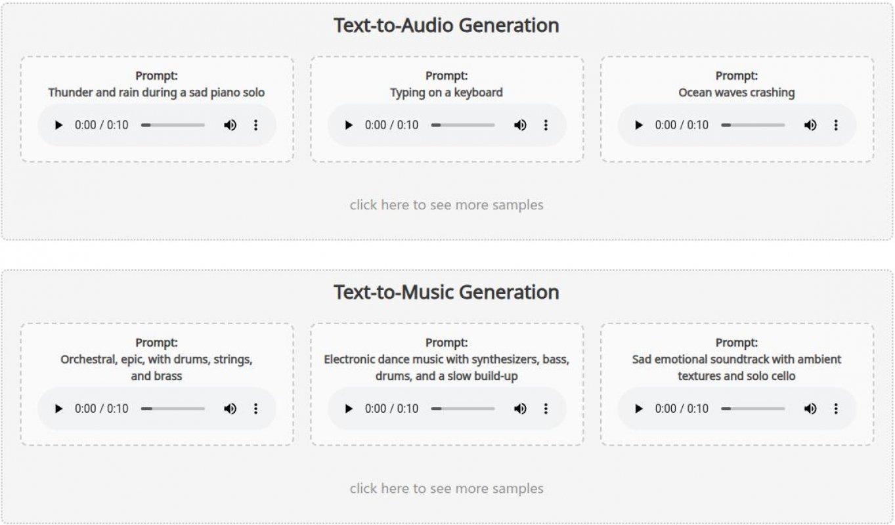The image size is (895, 525).
Task: Open more options on the "Ocean waves crashing" player
Action: click(x=835, y=125)
